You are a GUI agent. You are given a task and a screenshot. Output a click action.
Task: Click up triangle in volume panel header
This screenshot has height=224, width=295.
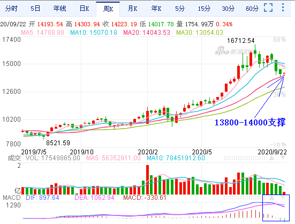[x=271, y=158]
